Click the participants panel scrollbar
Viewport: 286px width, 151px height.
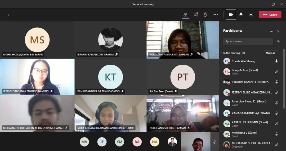click(x=284, y=79)
